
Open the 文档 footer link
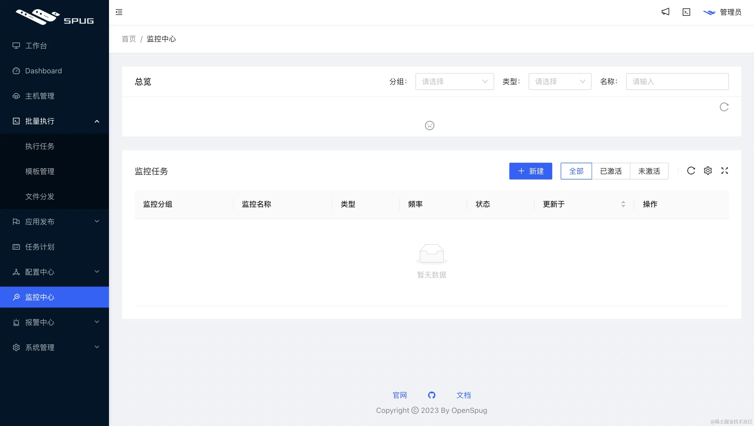pyautogui.click(x=464, y=395)
